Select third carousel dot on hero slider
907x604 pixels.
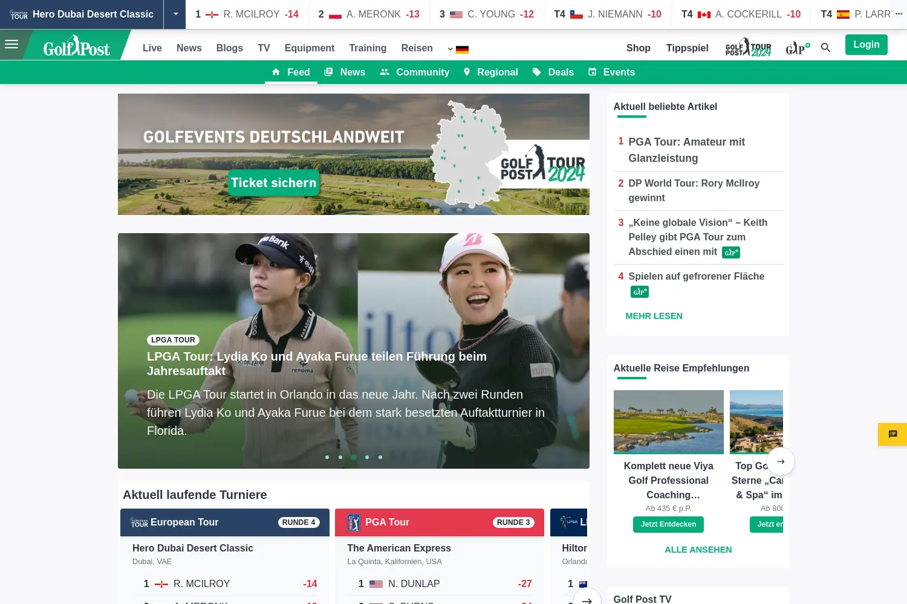[x=354, y=457]
